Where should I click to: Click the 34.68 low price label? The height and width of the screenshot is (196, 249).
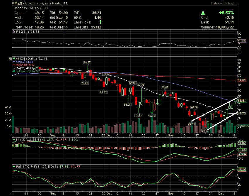(x=205, y=131)
